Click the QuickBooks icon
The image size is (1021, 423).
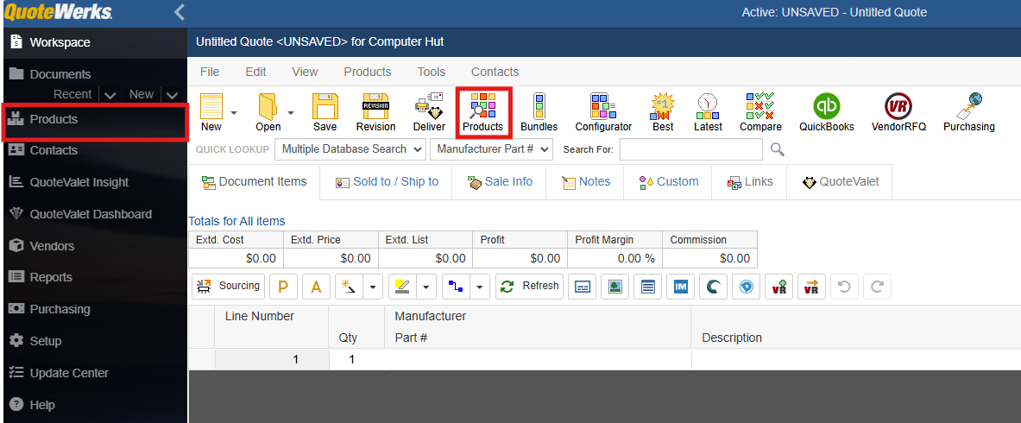[x=826, y=112]
